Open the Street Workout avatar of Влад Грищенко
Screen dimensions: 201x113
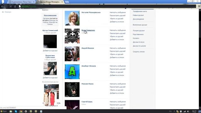[72, 36]
